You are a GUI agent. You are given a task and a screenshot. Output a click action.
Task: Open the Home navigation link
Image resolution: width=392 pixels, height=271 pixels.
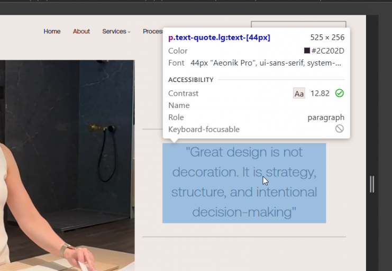click(52, 31)
